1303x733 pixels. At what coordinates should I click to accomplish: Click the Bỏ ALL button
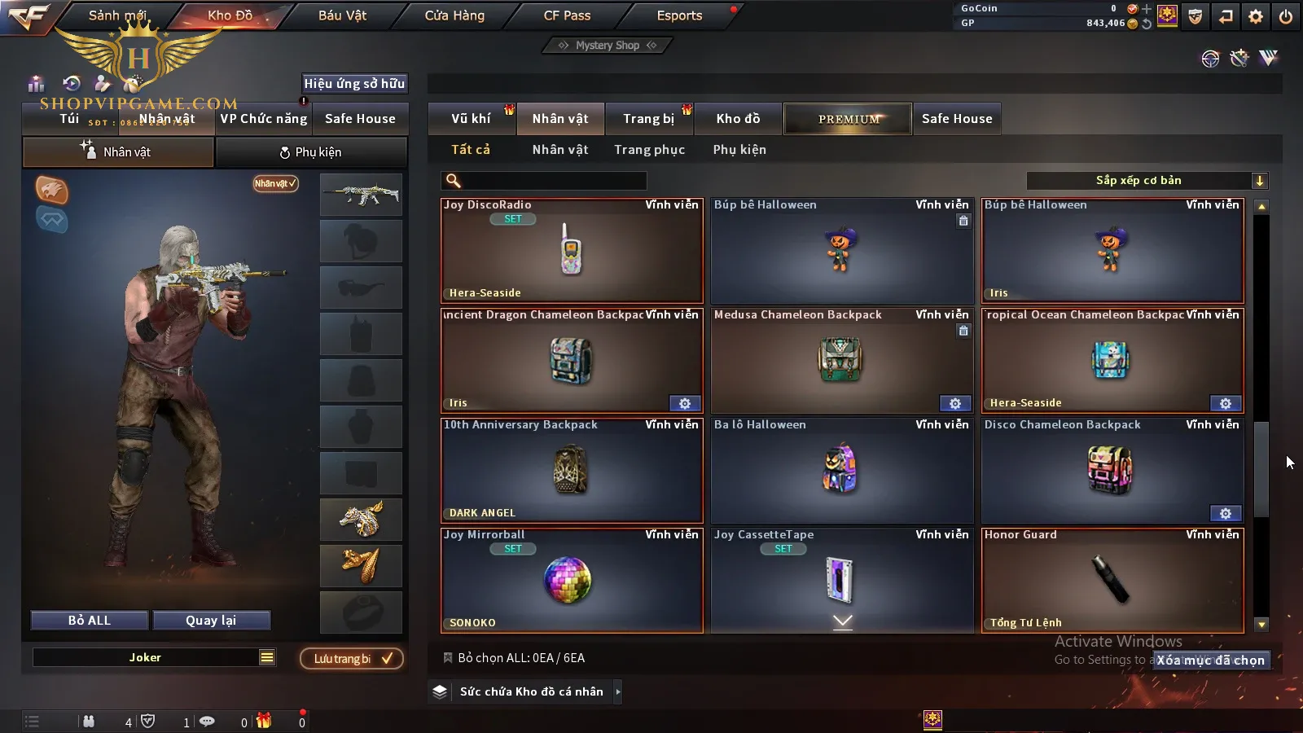[x=90, y=621]
